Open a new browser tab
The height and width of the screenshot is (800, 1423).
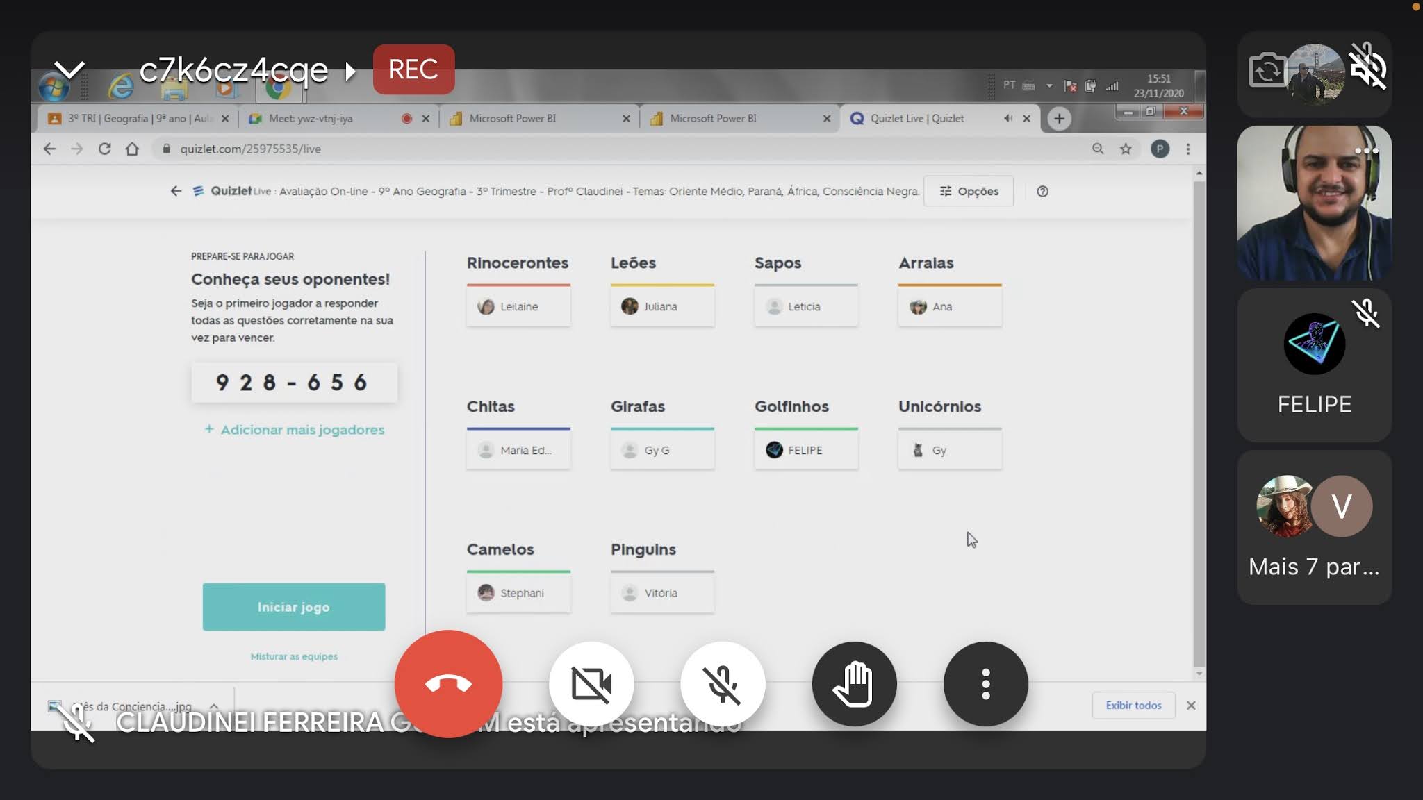[x=1059, y=119]
